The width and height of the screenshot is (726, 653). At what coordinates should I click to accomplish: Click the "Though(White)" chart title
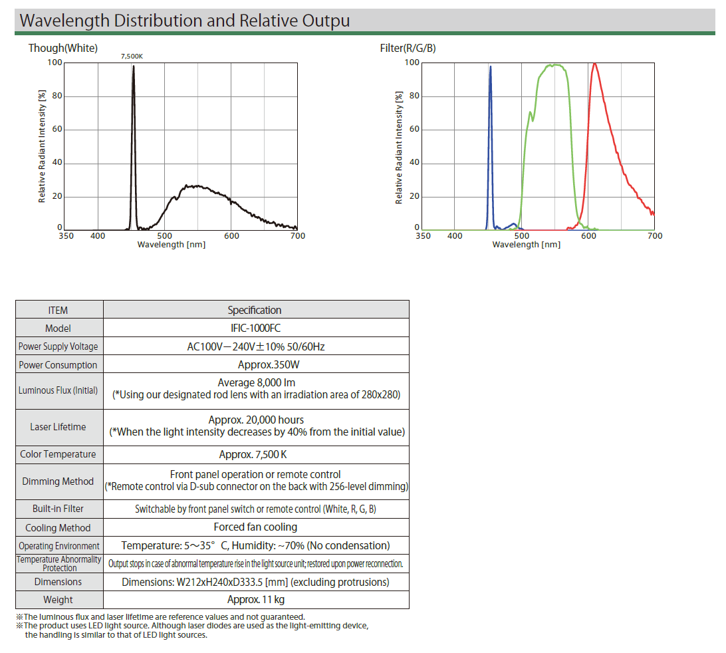[63, 48]
